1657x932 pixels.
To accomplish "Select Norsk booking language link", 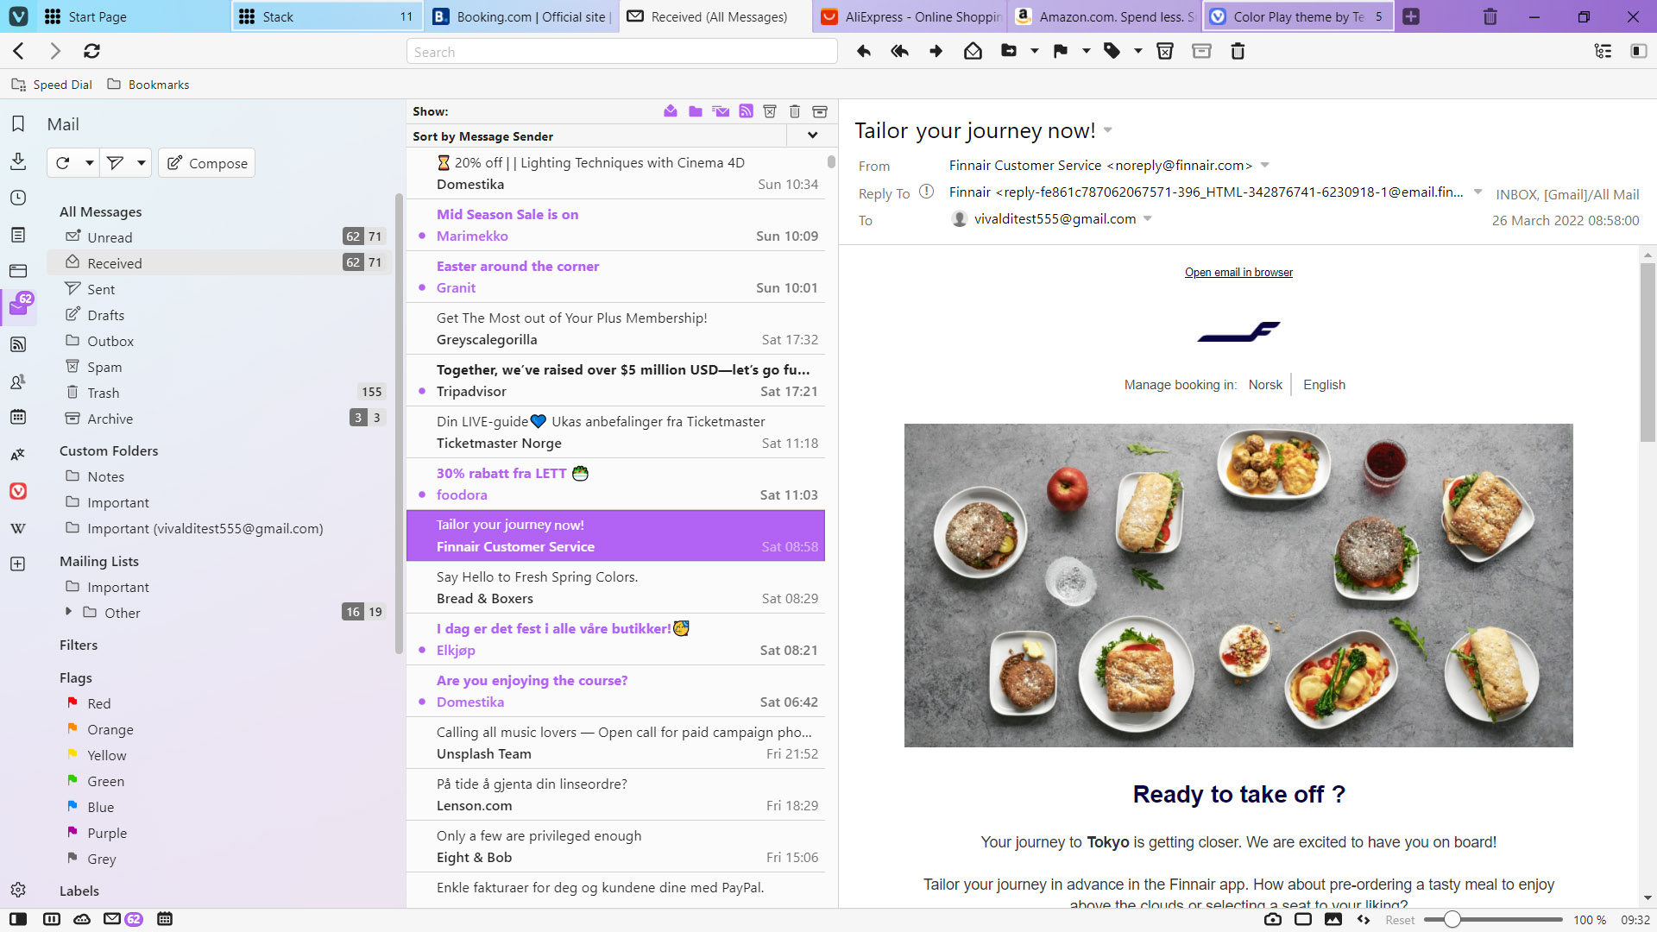I will coord(1265,385).
